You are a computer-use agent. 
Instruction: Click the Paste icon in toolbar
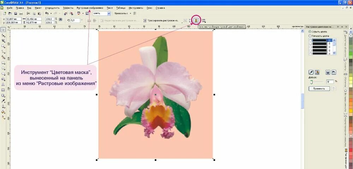click(39, 13)
